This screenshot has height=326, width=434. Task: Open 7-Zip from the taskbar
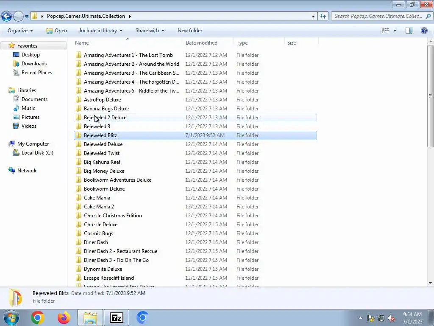(116, 318)
